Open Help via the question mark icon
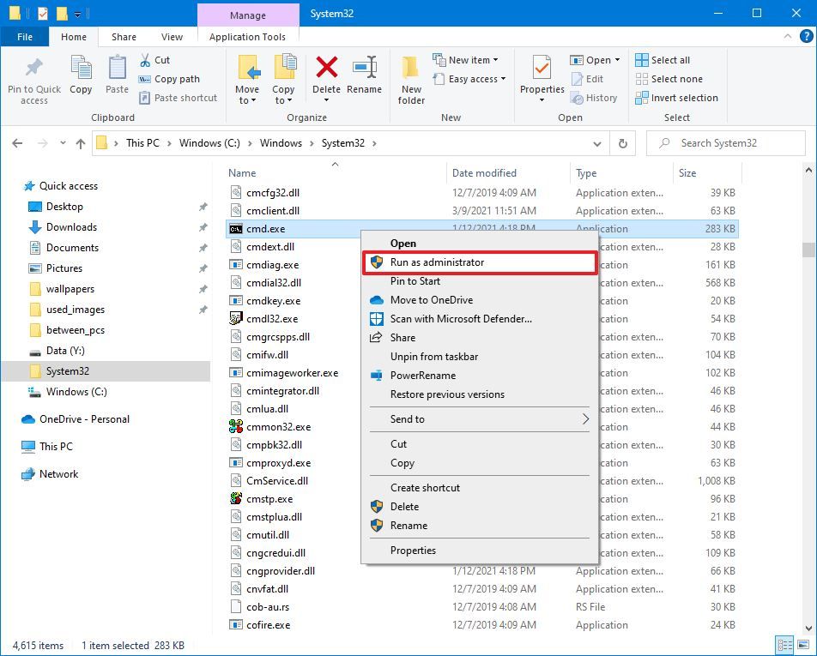Screen dimensions: 817x656 807,36
